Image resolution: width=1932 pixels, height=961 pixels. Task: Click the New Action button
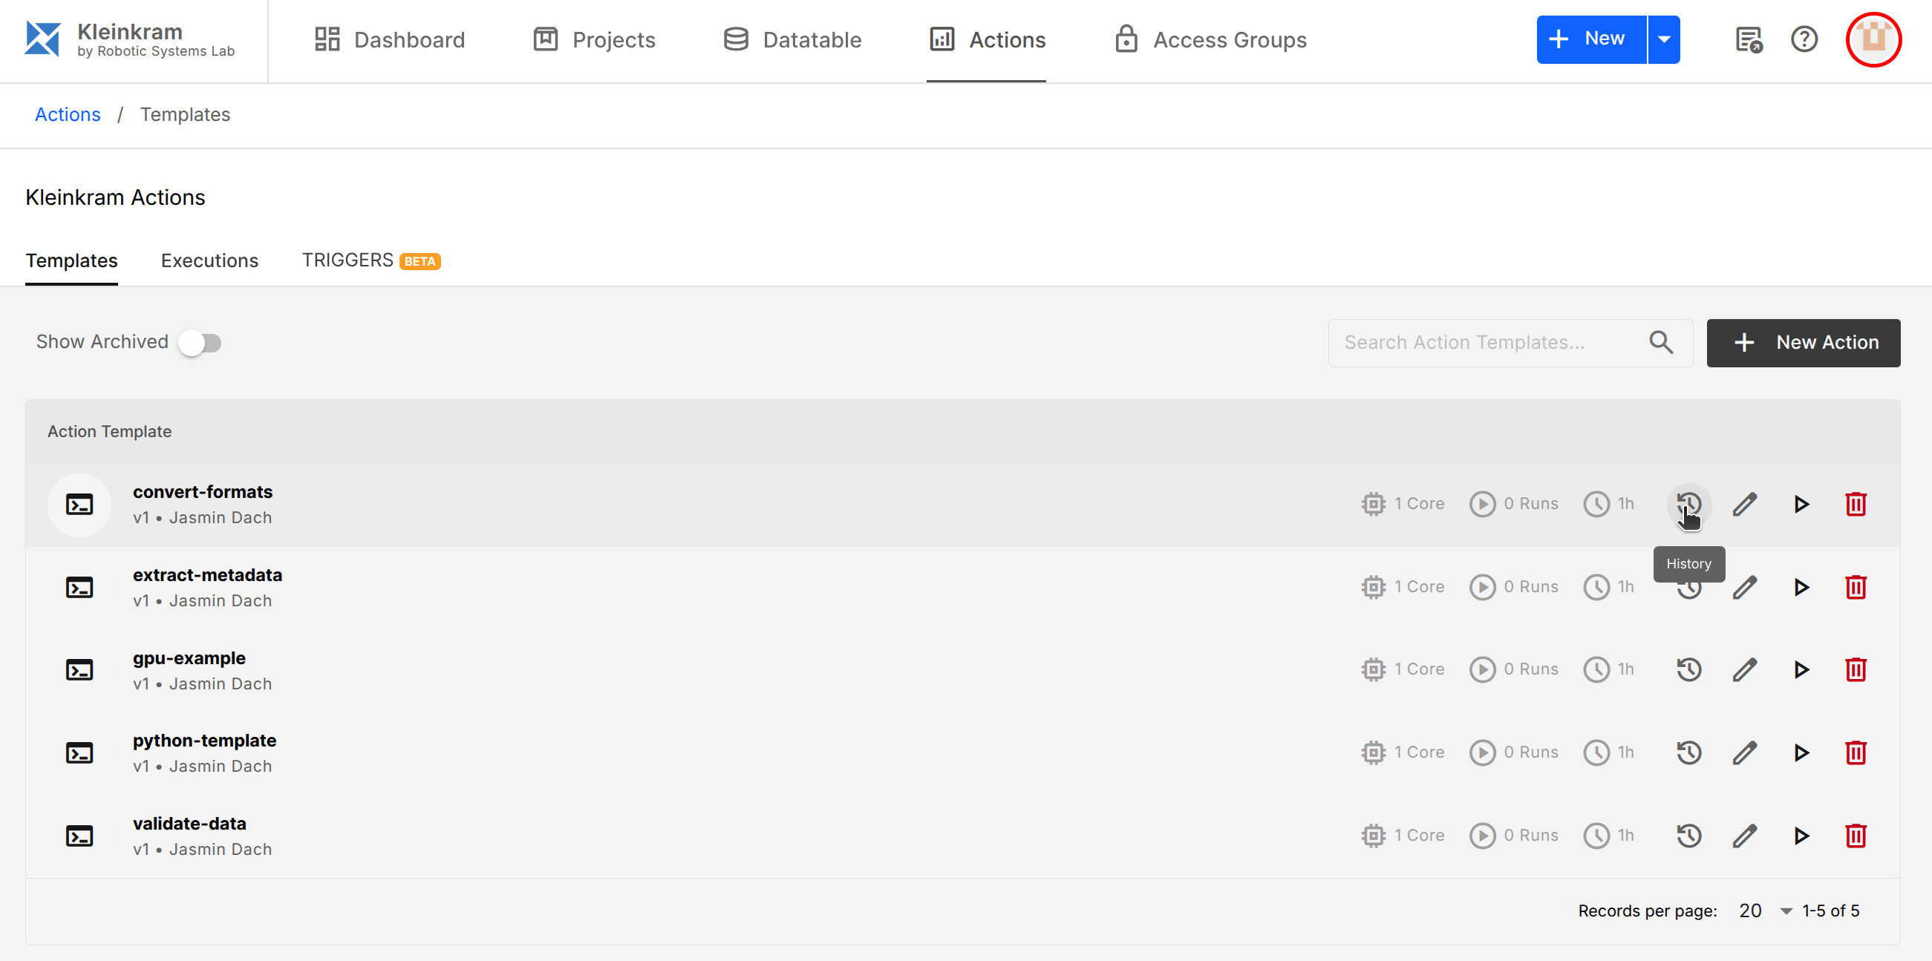(1803, 343)
